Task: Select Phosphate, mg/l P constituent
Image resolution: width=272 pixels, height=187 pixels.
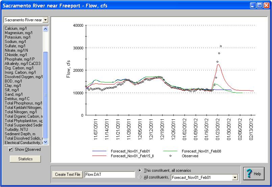Action: pos(20,59)
